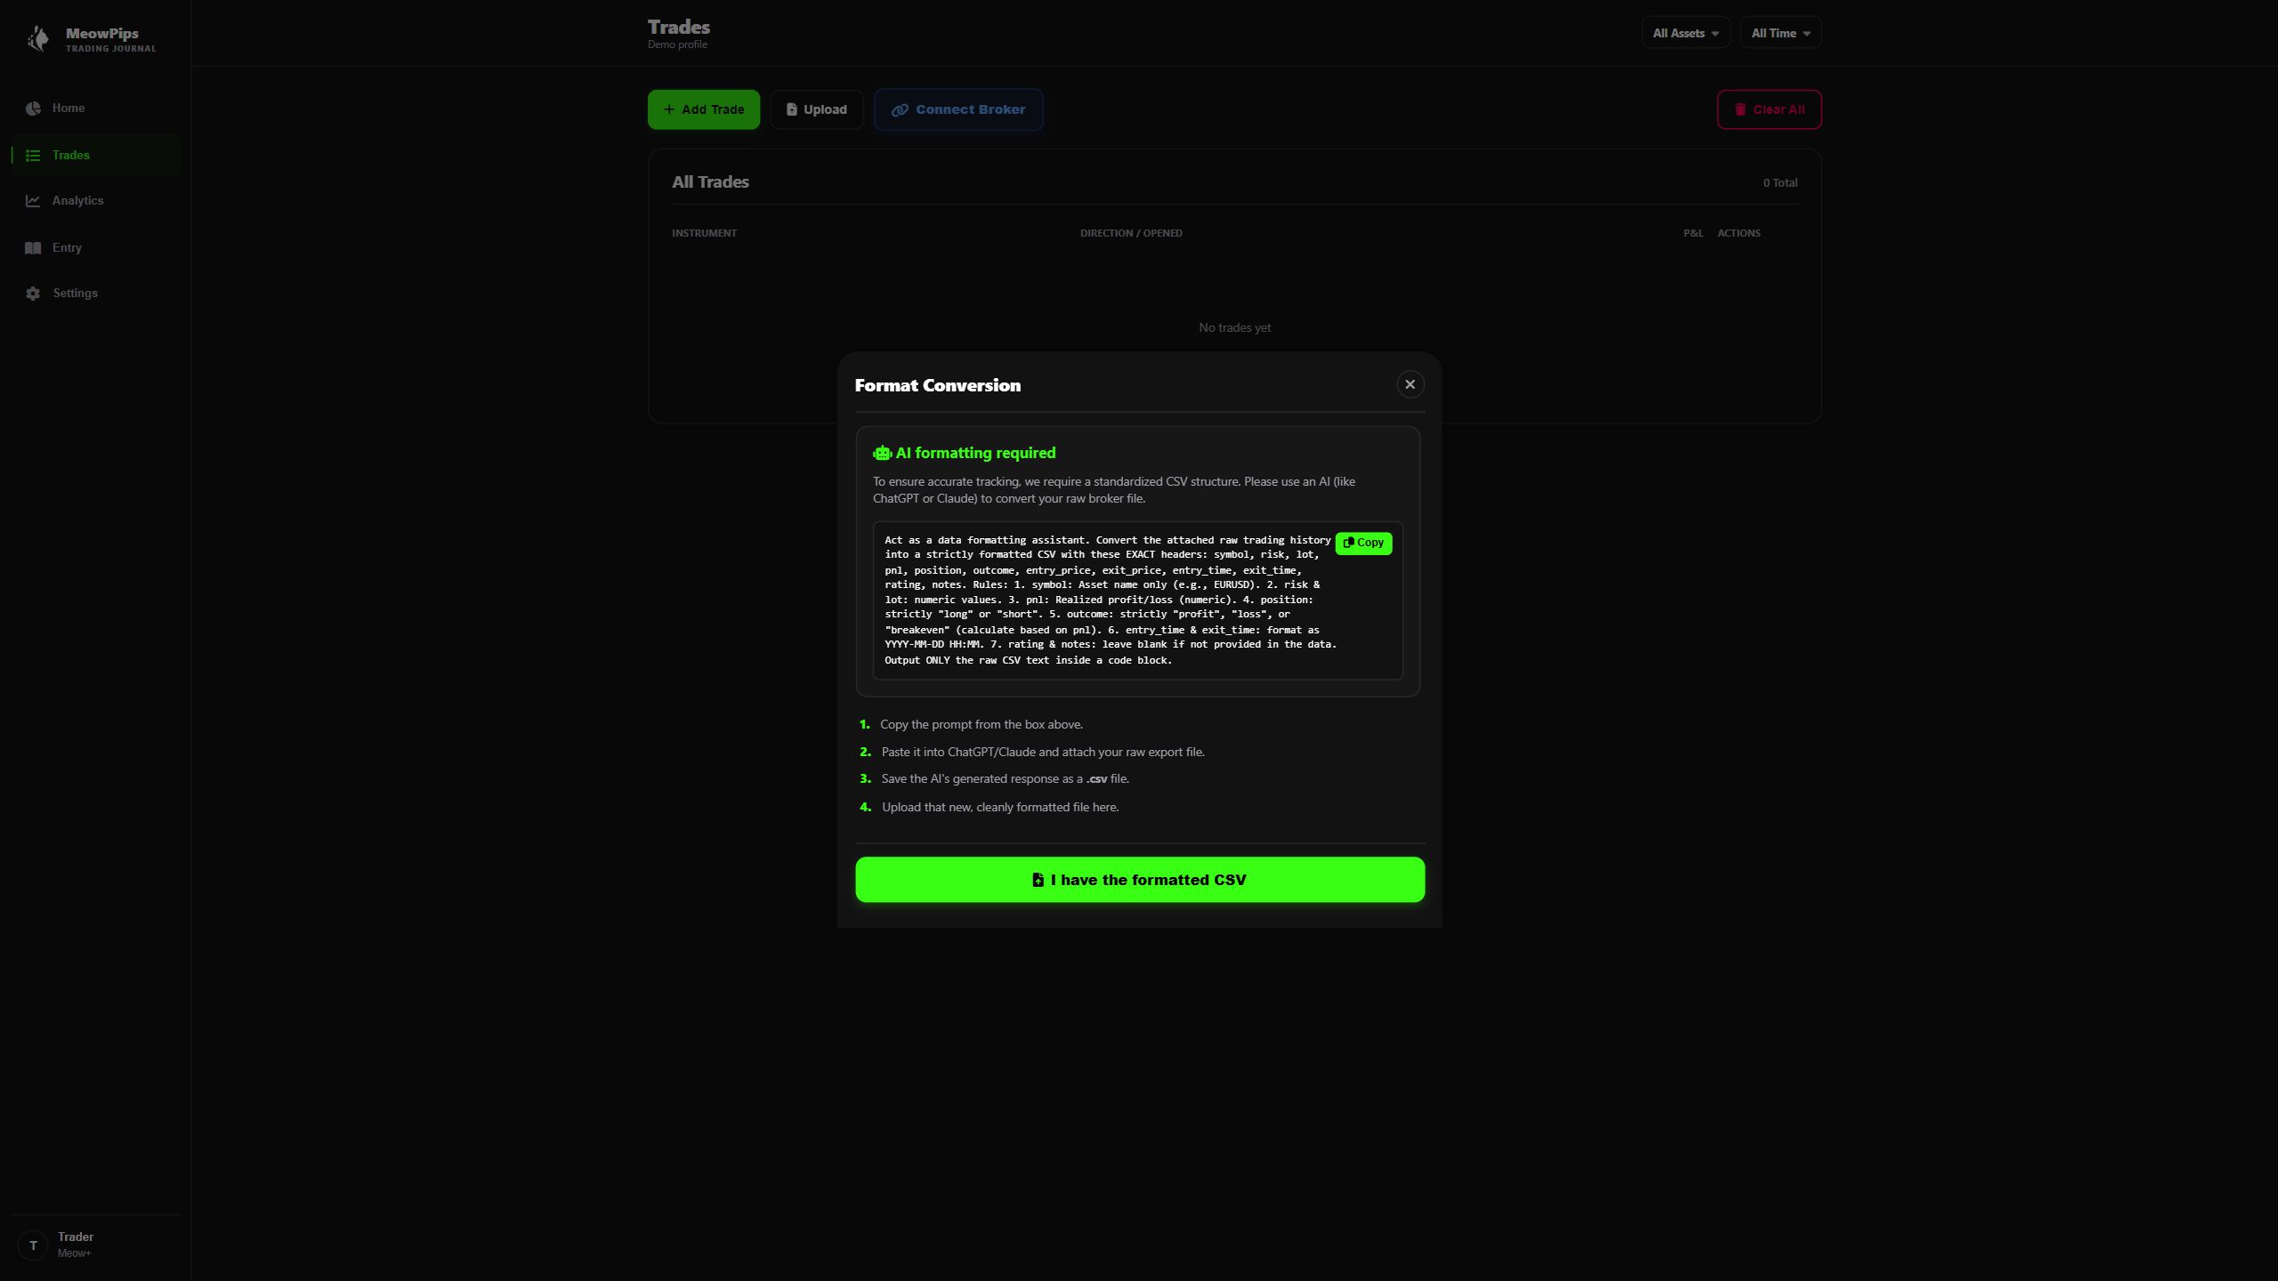The image size is (2278, 1281).
Task: Click the Connect Broker button
Action: 958,109
